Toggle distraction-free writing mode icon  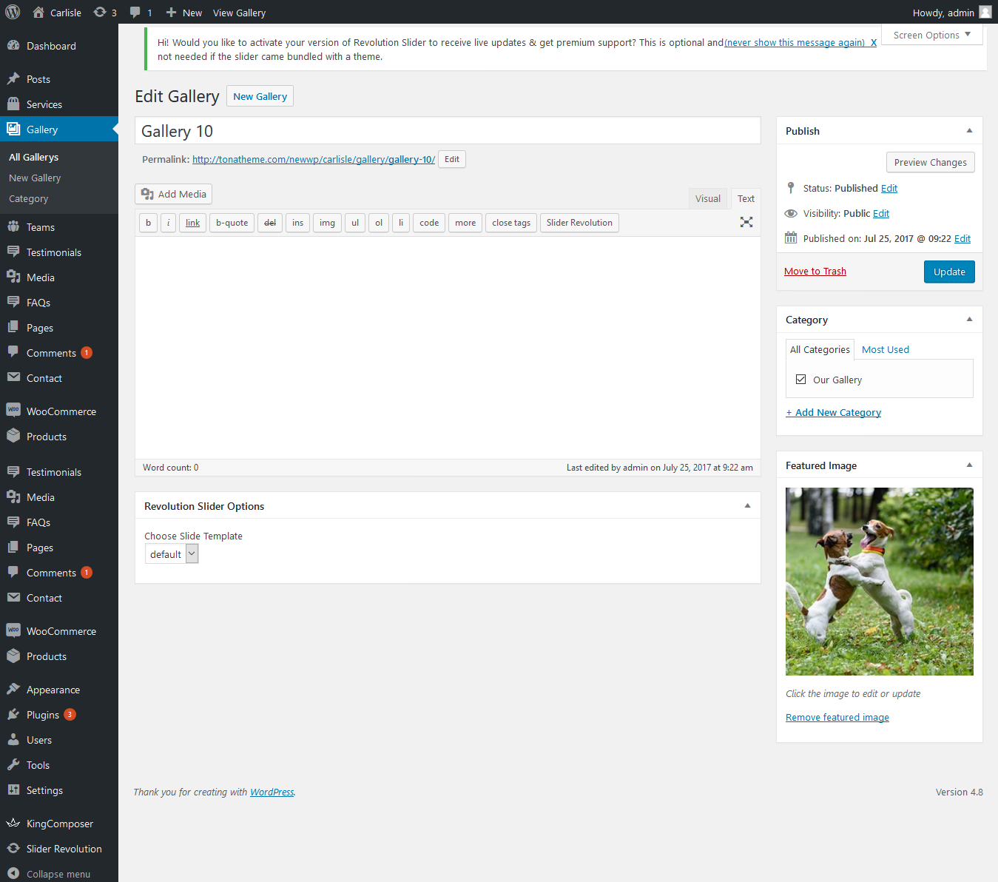coord(746,222)
